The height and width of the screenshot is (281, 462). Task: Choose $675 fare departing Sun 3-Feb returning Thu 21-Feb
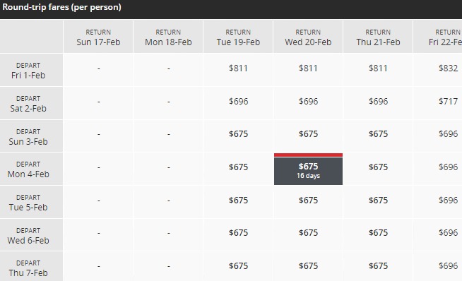point(378,136)
